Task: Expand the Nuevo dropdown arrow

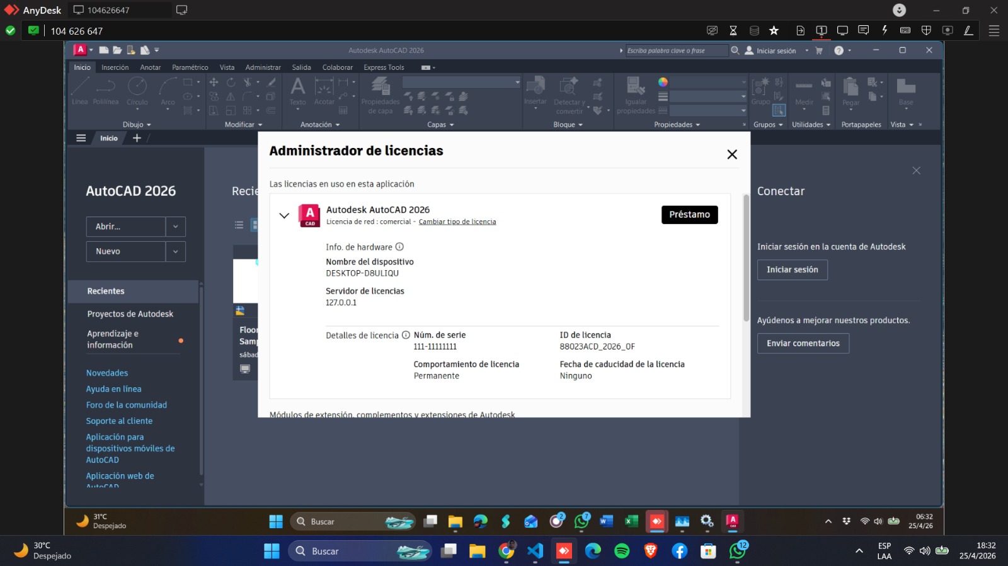Action: [175, 251]
